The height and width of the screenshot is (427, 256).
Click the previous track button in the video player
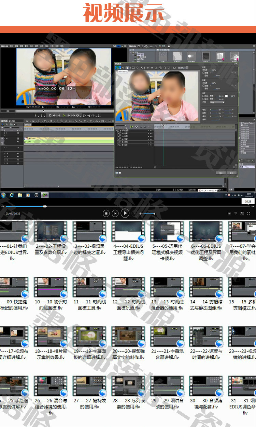click(115, 213)
